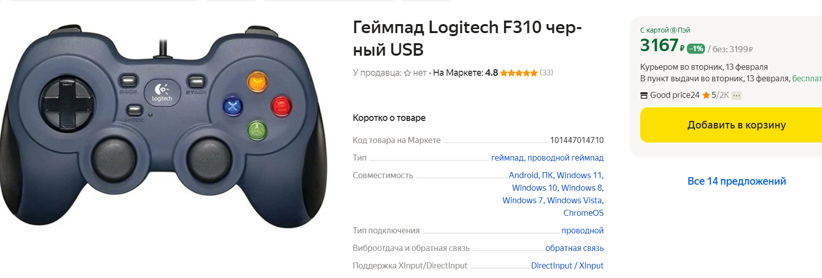The height and width of the screenshot is (278, 822).
Task: Select the 'геймпад, проводной геймпад' type link
Action: coord(547,158)
